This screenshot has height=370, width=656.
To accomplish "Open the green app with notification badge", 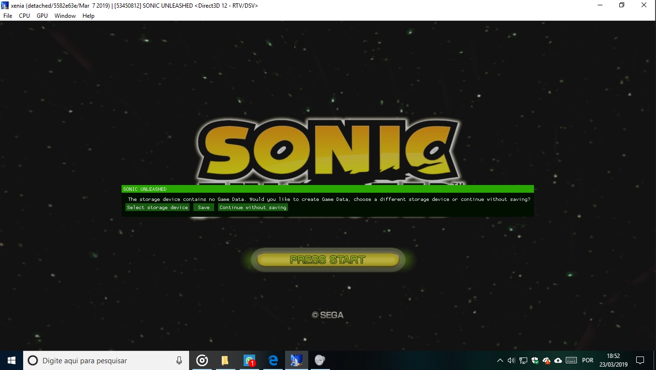I will coord(249,360).
